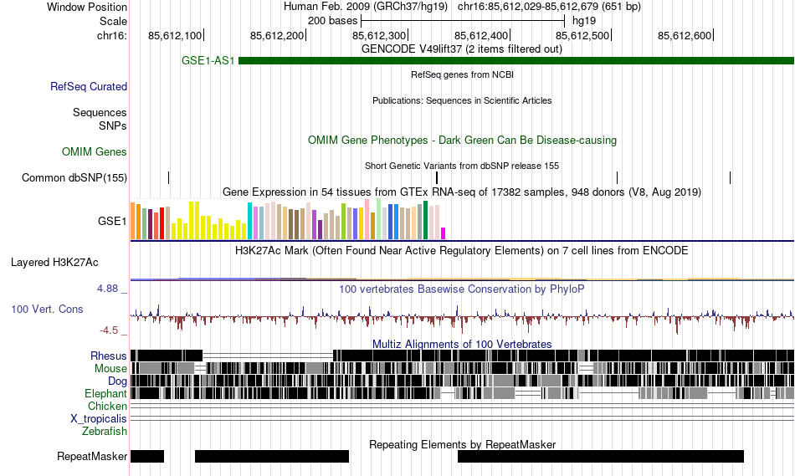Click the OMIM Genes track label
The width and height of the screenshot is (795, 476).
pyautogui.click(x=95, y=151)
